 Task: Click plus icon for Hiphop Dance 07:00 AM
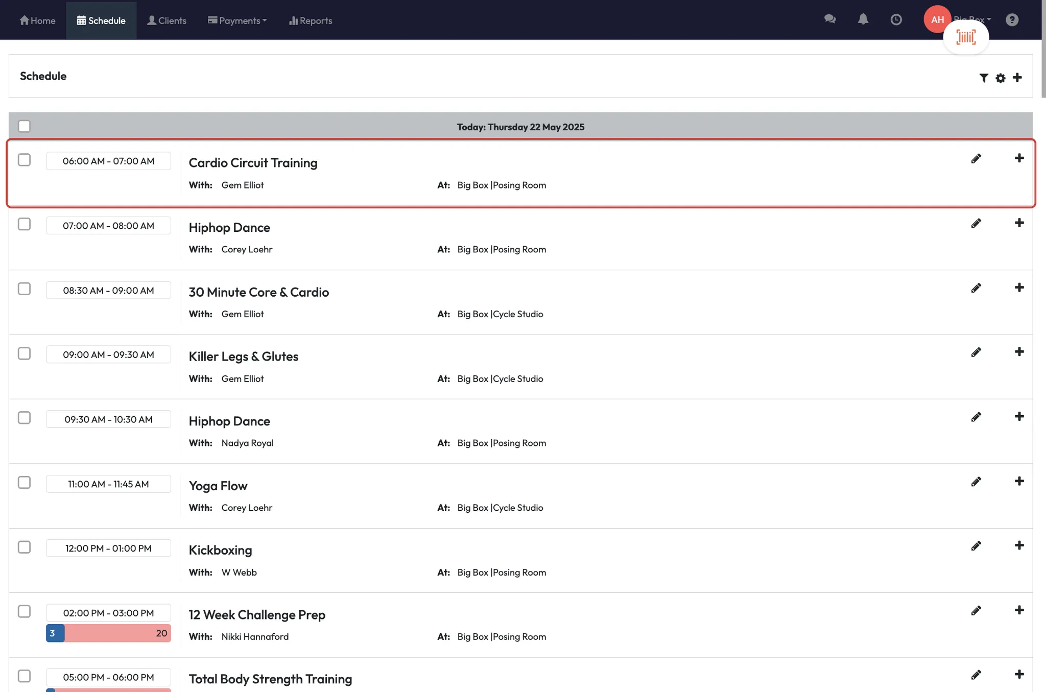(x=1019, y=223)
